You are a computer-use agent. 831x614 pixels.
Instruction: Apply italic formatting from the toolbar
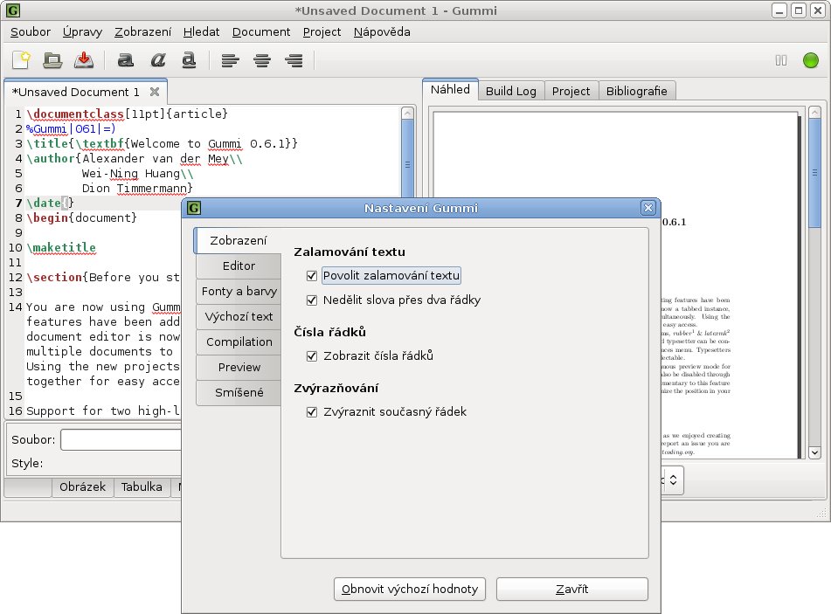coord(158,60)
